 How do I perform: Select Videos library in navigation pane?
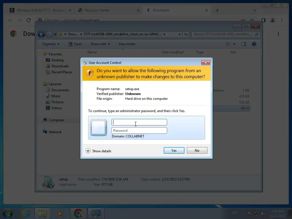pos(56,108)
